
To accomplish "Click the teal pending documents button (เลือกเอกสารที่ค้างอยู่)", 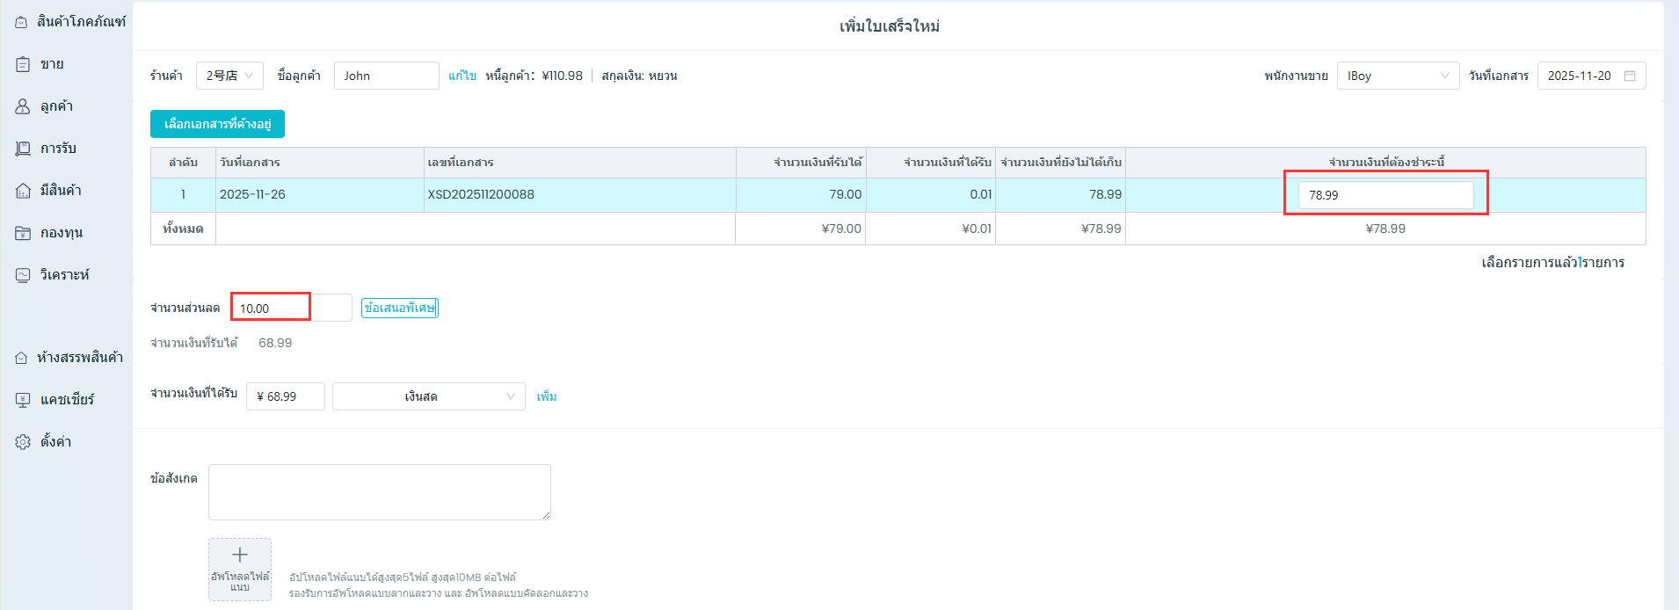I will pos(217,124).
